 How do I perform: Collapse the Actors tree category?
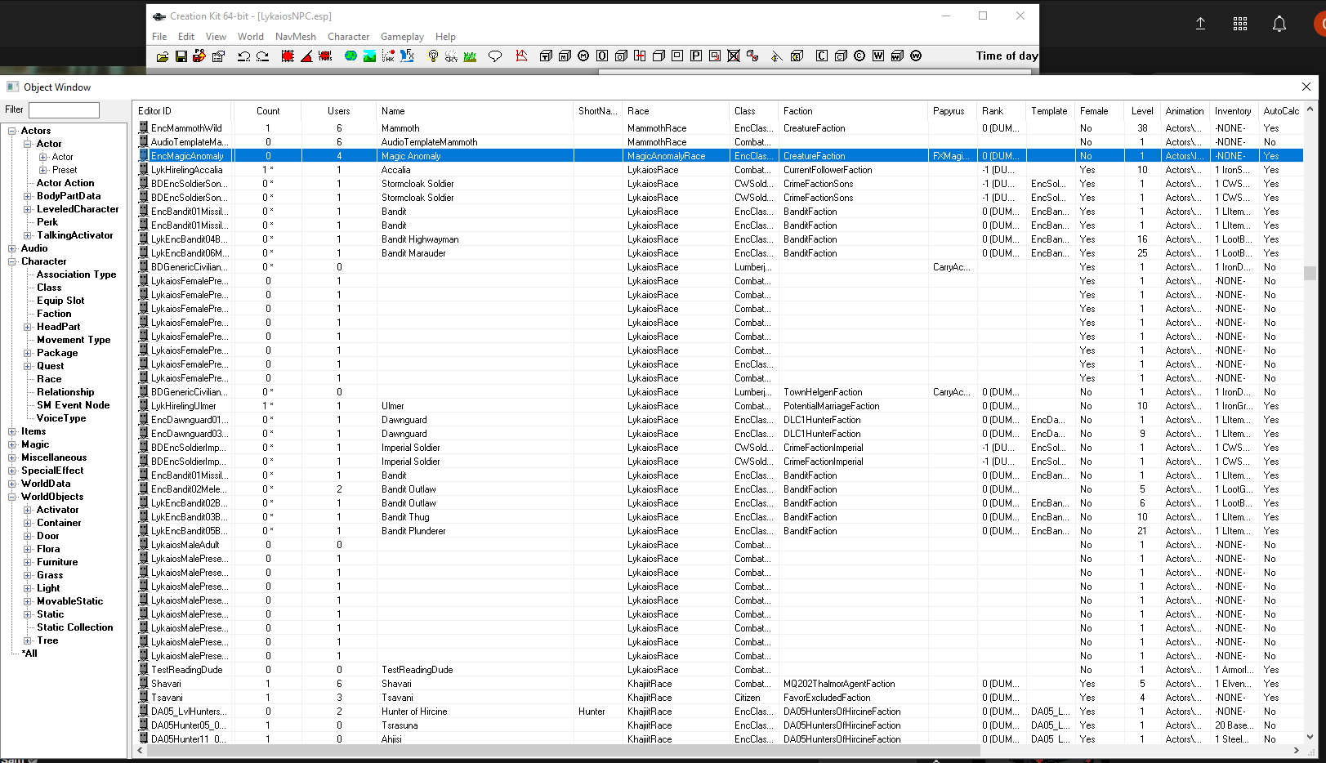pos(12,131)
